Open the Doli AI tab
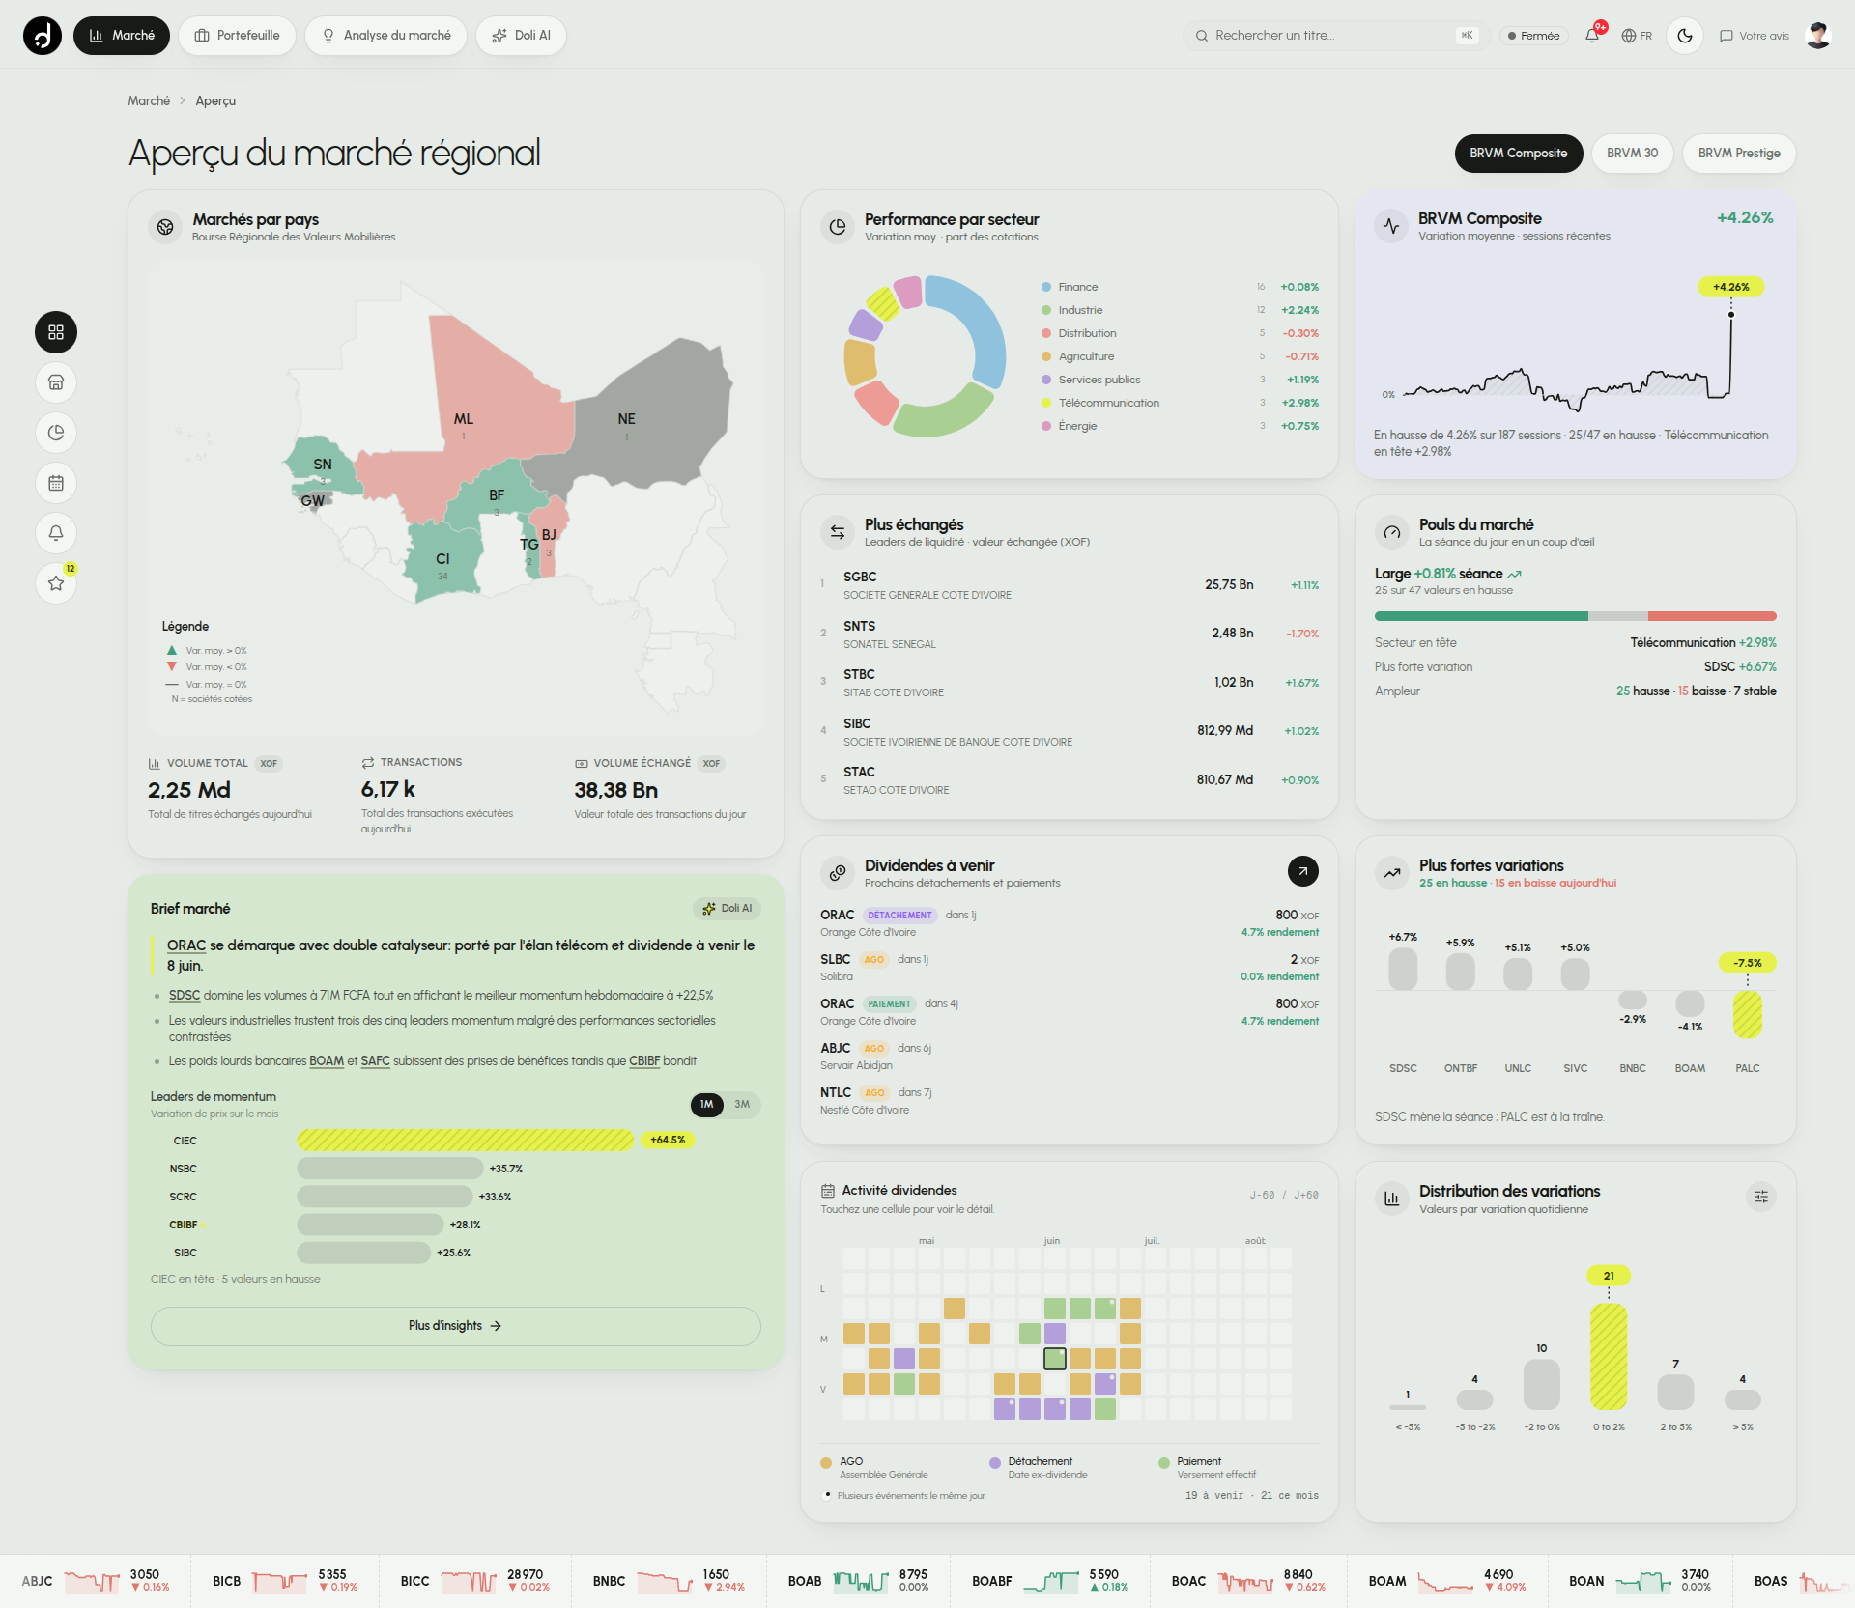 coord(521,36)
